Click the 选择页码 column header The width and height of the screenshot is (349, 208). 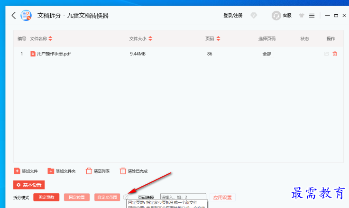click(266, 38)
